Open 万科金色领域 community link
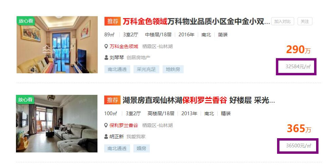Viewport: 328px width, 167px height. (124, 46)
